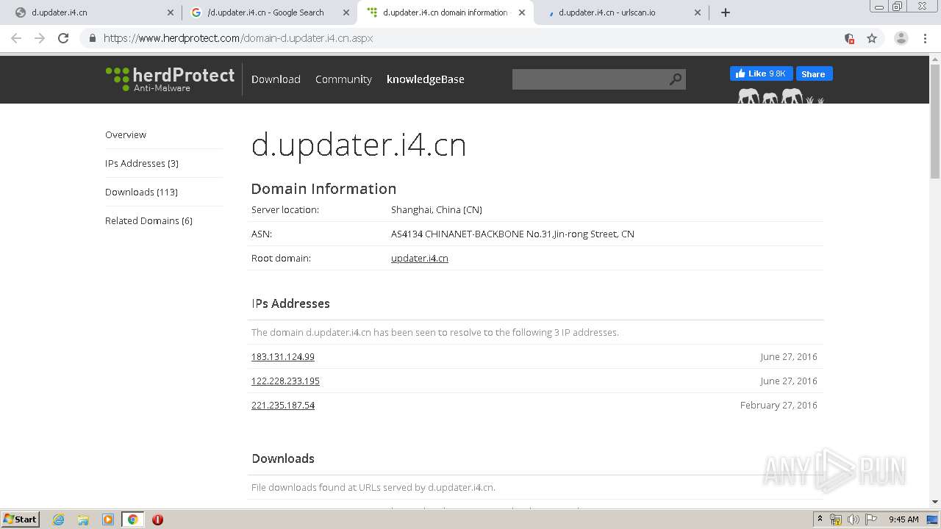Click the magnifier search icon
The image size is (941, 529).
[x=676, y=79]
